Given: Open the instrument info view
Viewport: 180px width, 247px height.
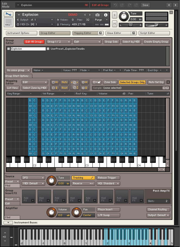Looking at the screenshot, I should point(105,15).
